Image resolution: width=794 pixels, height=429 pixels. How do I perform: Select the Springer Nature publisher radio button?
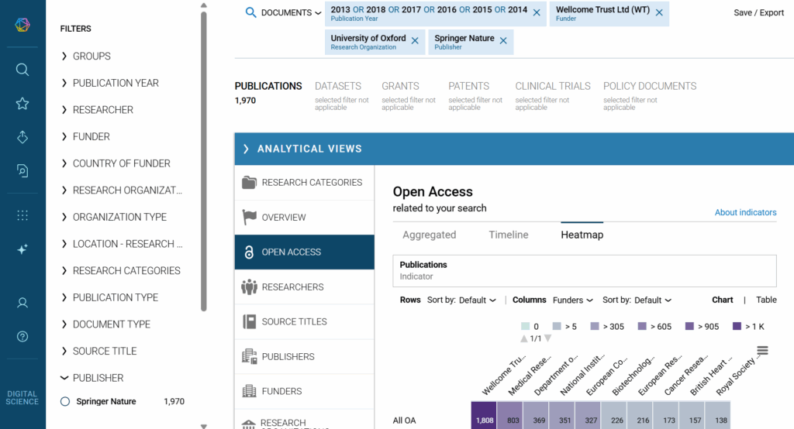[65, 401]
